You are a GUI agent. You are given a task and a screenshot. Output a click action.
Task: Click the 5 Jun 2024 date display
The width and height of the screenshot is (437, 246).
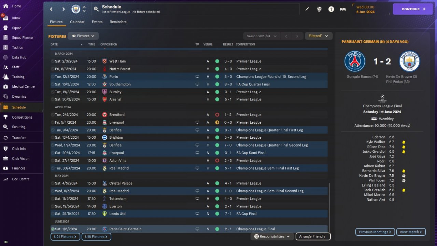(366, 12)
